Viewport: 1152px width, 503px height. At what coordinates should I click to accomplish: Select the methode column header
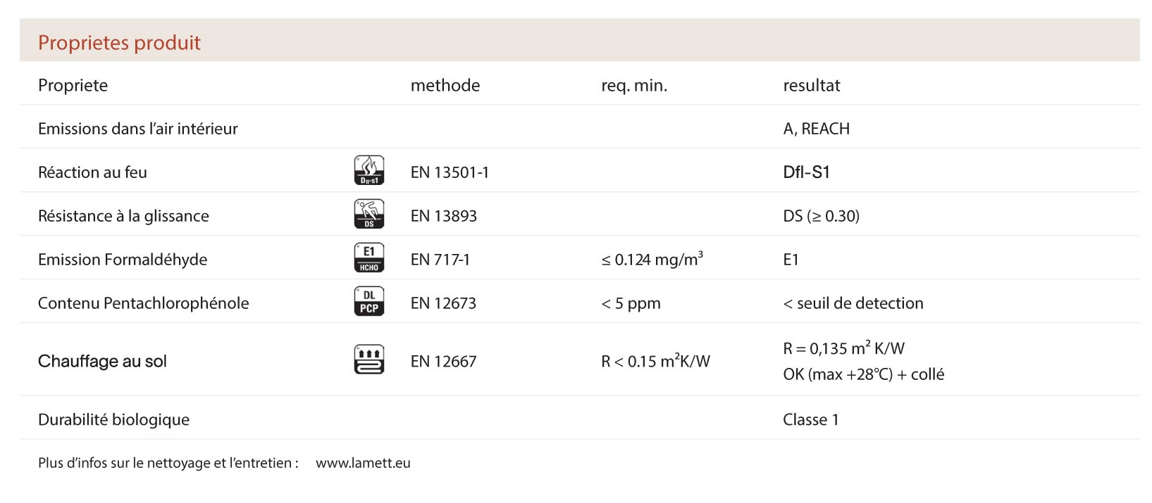(445, 86)
